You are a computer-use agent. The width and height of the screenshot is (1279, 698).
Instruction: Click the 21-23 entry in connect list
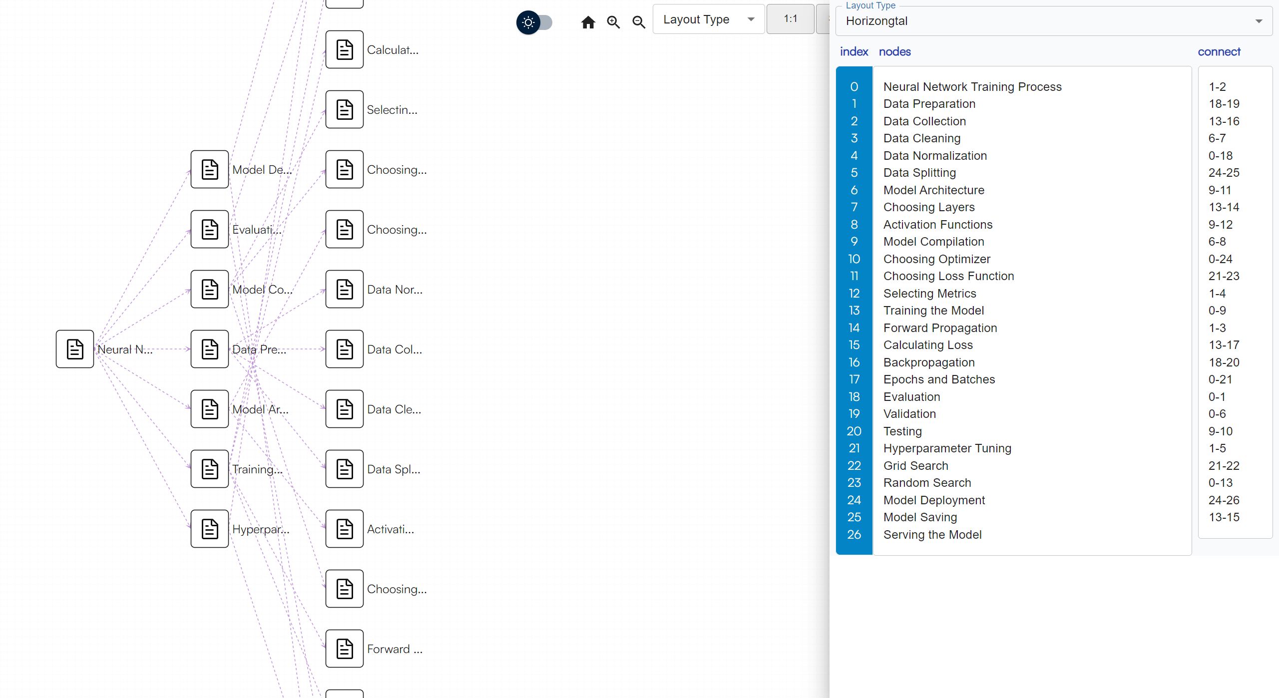[x=1224, y=276]
